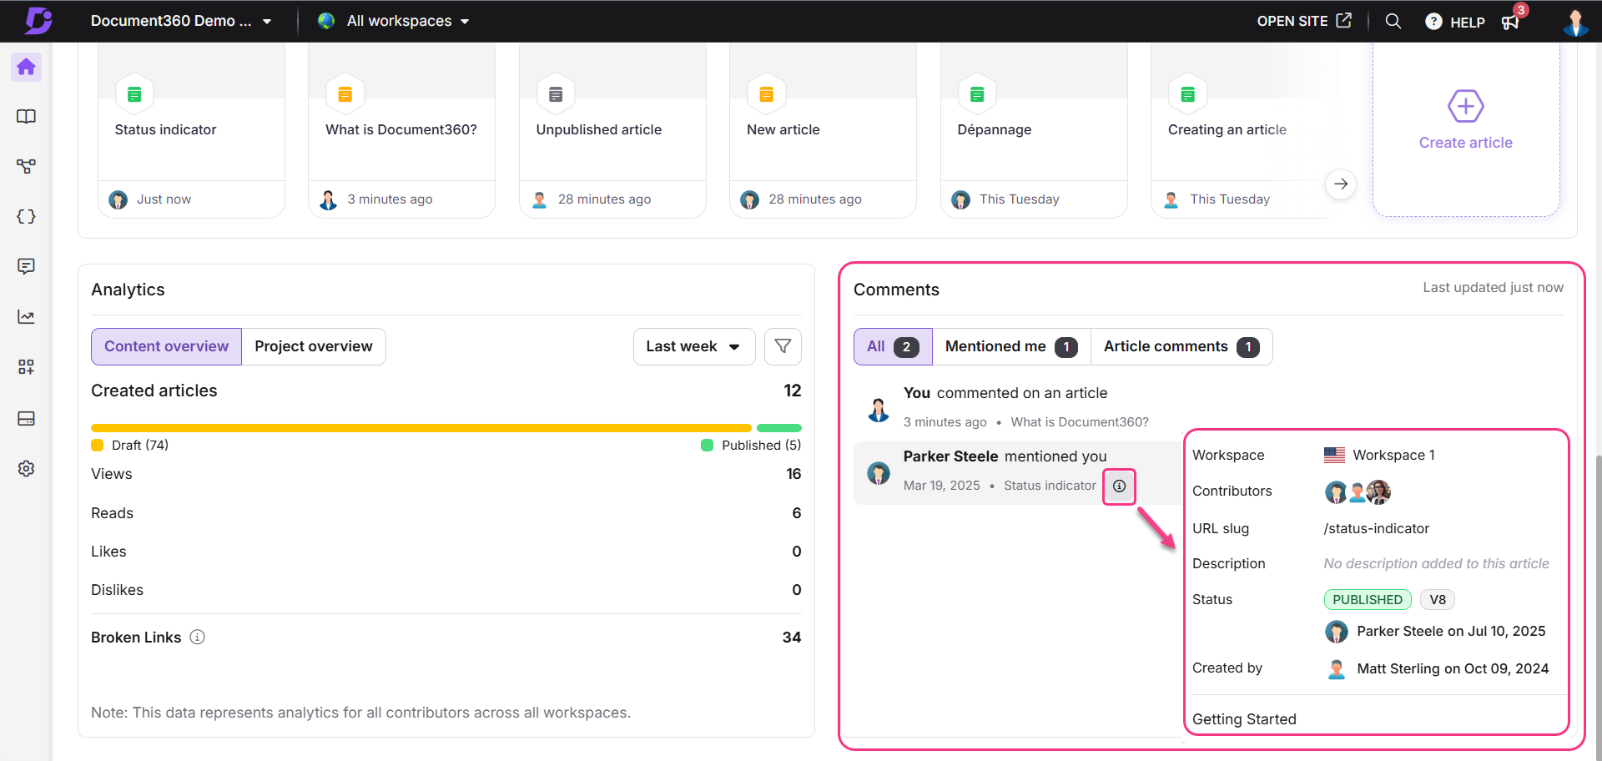The height and width of the screenshot is (761, 1602).
Task: Click What is Document360? in the comment entry
Action: click(1080, 422)
